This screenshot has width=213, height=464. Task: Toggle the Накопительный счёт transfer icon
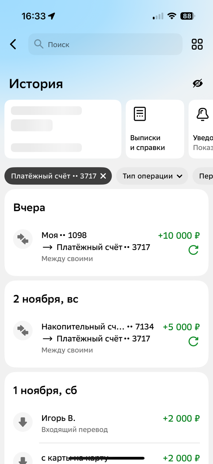pos(23,330)
